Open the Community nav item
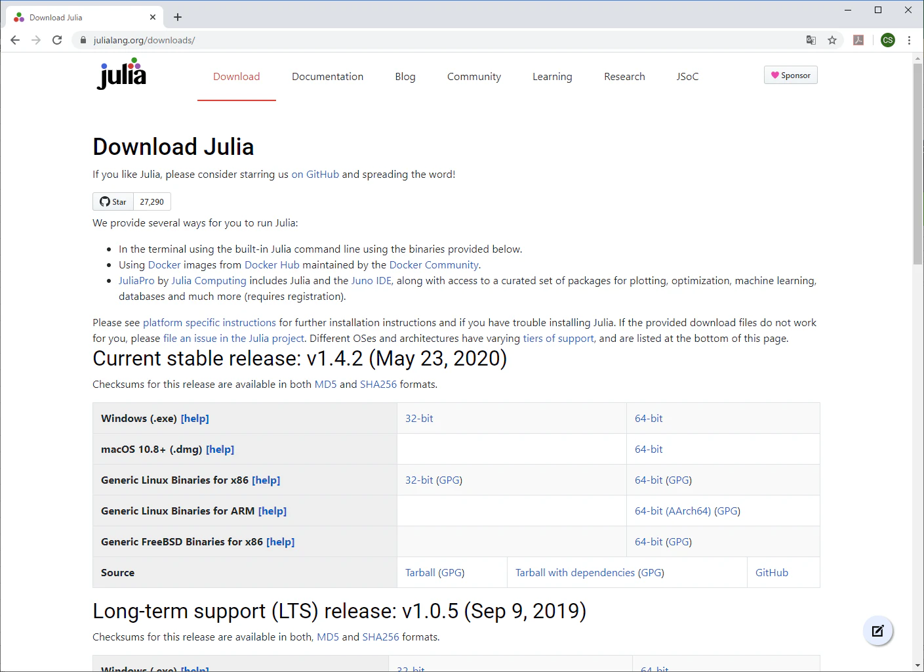 click(x=474, y=77)
